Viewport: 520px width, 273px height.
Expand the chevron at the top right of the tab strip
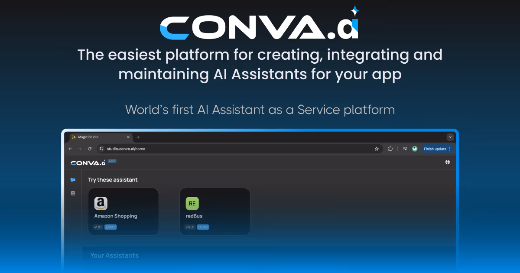450,137
